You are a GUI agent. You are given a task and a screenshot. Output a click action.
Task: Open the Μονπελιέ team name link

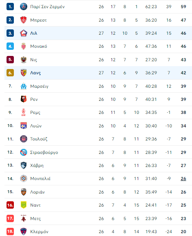(x=40, y=179)
